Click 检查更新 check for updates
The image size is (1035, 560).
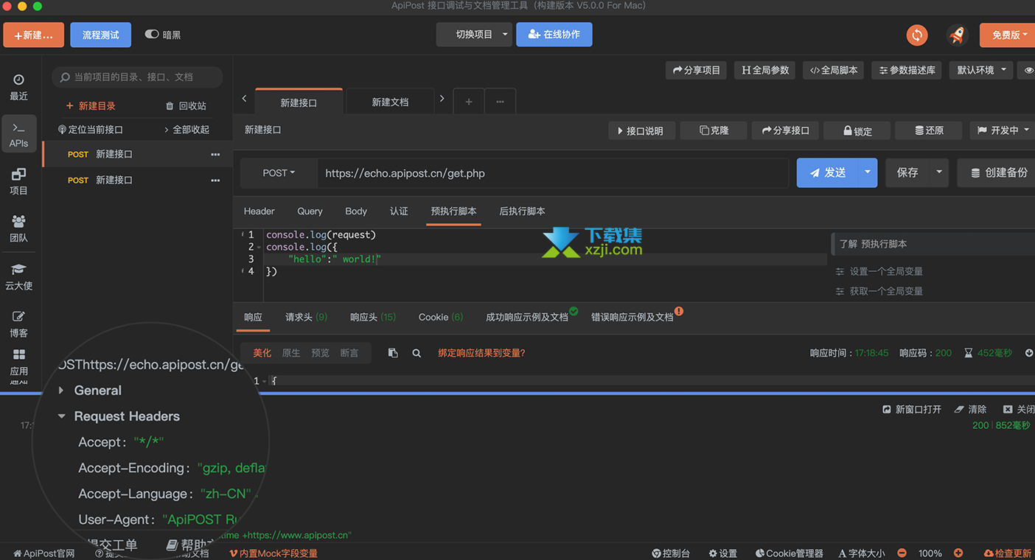1008,553
